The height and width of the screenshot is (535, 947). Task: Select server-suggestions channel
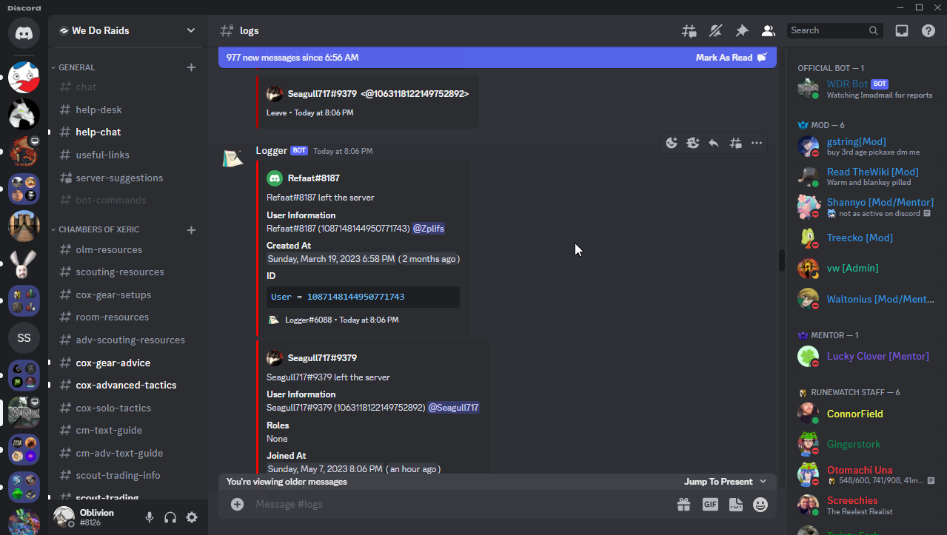pos(127,178)
